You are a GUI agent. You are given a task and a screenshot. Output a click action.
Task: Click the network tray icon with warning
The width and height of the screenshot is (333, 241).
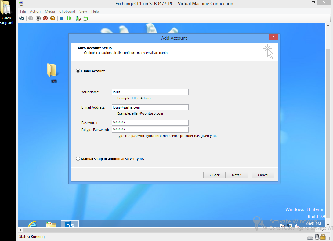click(x=289, y=225)
